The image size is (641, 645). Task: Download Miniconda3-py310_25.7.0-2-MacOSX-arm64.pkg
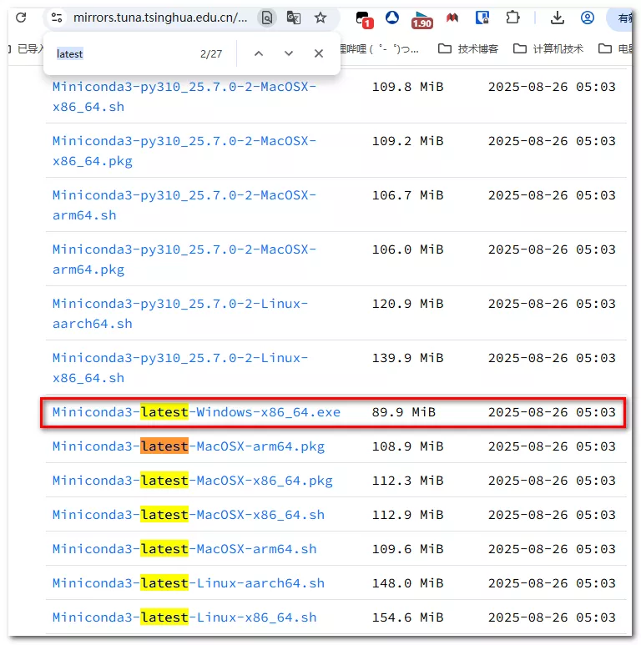click(184, 260)
